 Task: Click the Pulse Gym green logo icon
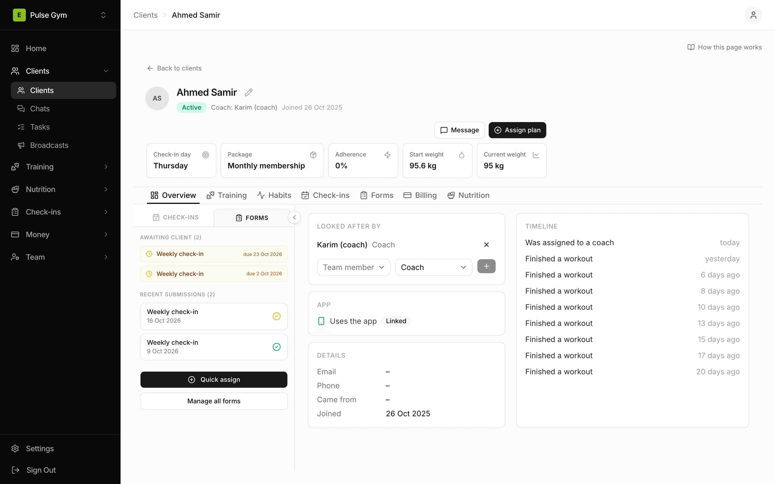[x=19, y=15]
